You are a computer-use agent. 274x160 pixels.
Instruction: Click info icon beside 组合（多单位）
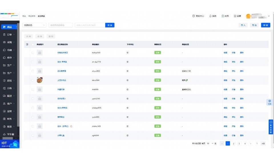pos(71,126)
